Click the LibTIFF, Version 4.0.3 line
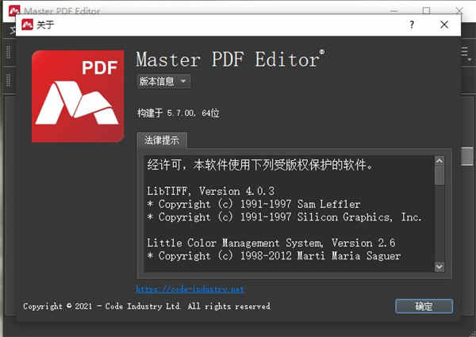The image size is (476, 337). coord(211,191)
